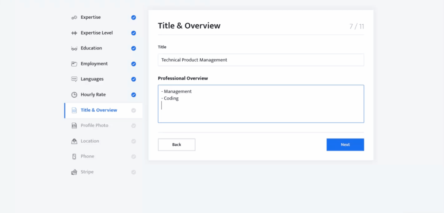This screenshot has width=444, height=213.
Task: Click the Profile Photo icon
Action: [x=74, y=126]
